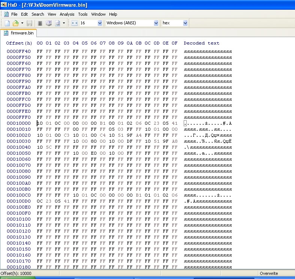
Task: Click byte 41 at end of row 00010000
Action: [x=174, y=123]
